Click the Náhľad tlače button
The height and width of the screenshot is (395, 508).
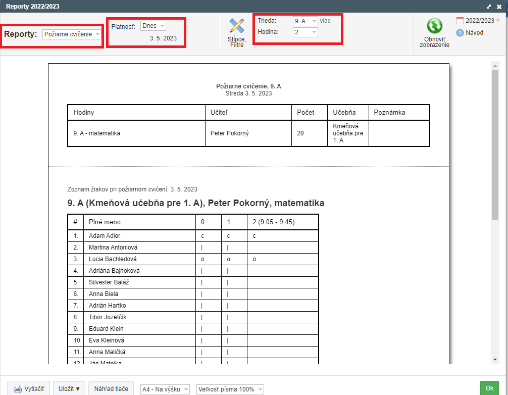point(111,389)
